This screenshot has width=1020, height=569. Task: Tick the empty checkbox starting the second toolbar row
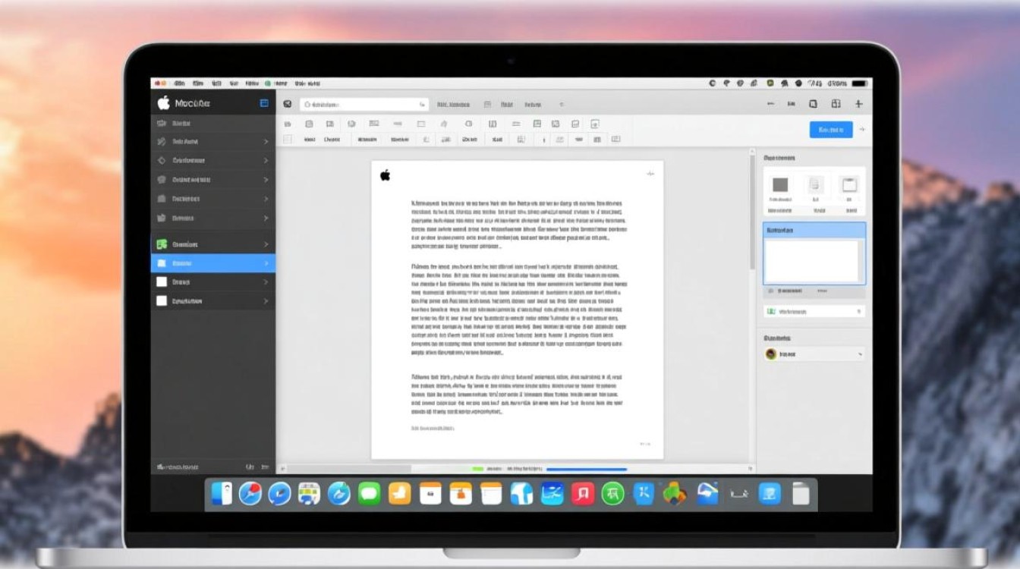tap(288, 140)
